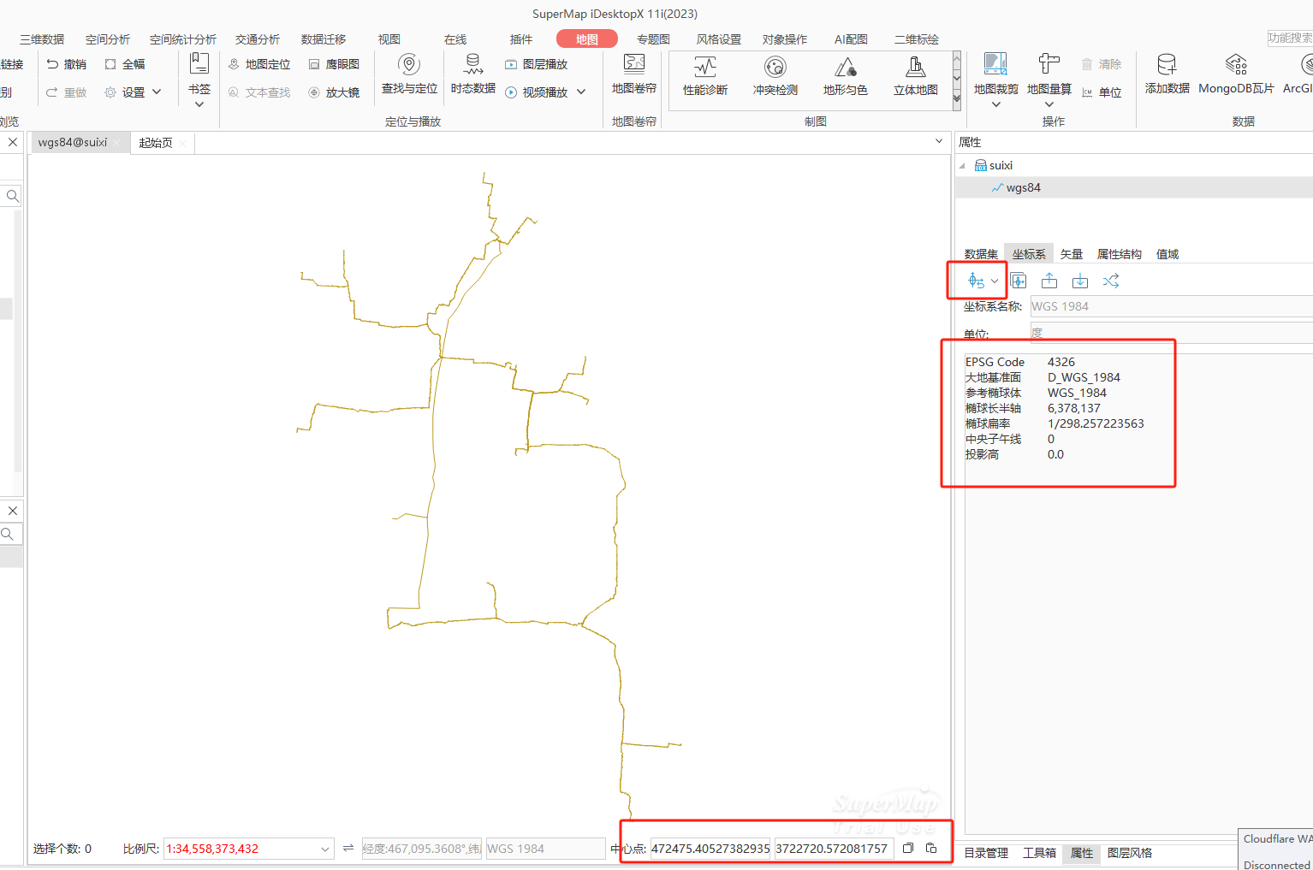Open the Vector (矢量) properties tab
This screenshot has width=1313, height=870.
(1072, 254)
